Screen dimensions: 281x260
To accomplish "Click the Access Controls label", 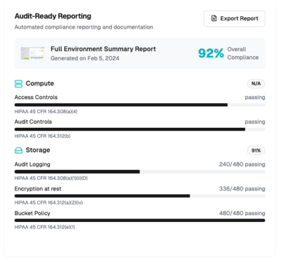I will [36, 97].
